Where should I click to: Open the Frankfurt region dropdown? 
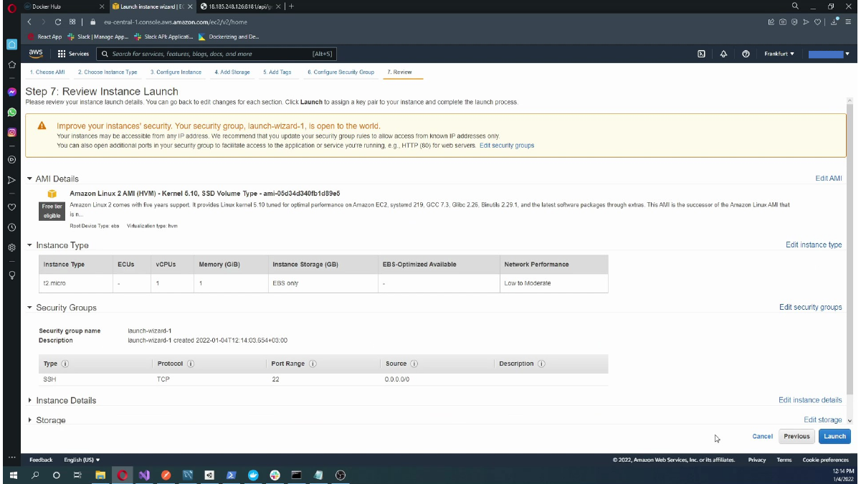point(779,54)
